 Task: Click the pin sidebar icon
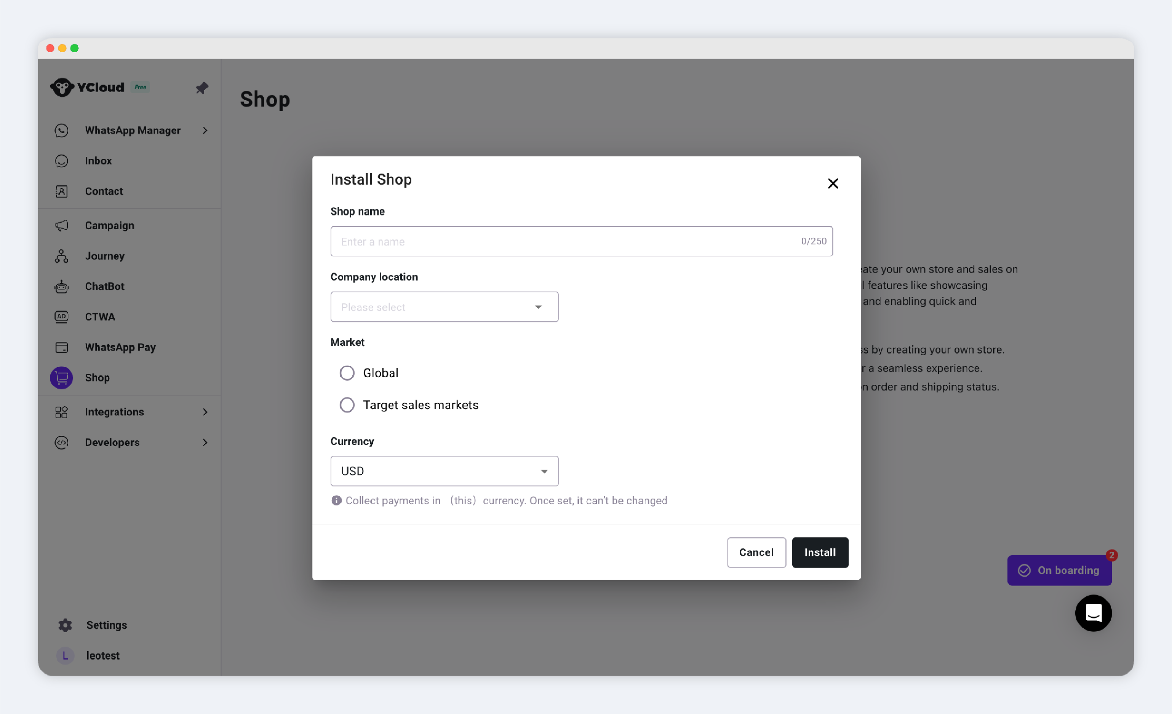pyautogui.click(x=202, y=88)
